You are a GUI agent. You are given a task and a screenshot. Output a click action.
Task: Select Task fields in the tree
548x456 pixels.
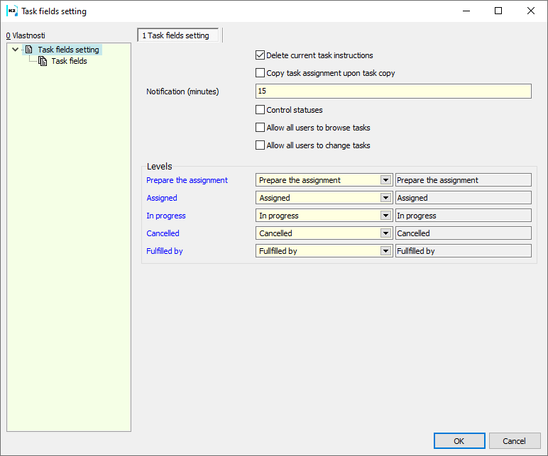pos(69,62)
